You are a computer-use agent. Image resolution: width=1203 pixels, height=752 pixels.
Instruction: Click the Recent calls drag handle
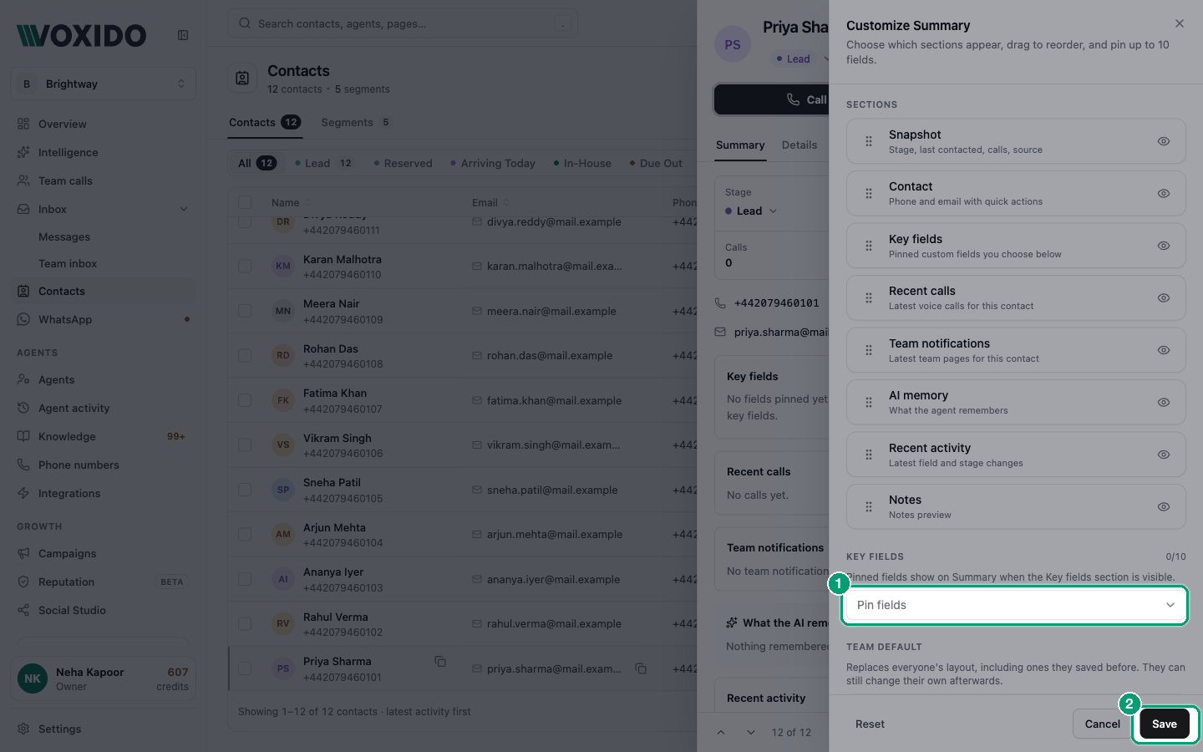pos(869,297)
